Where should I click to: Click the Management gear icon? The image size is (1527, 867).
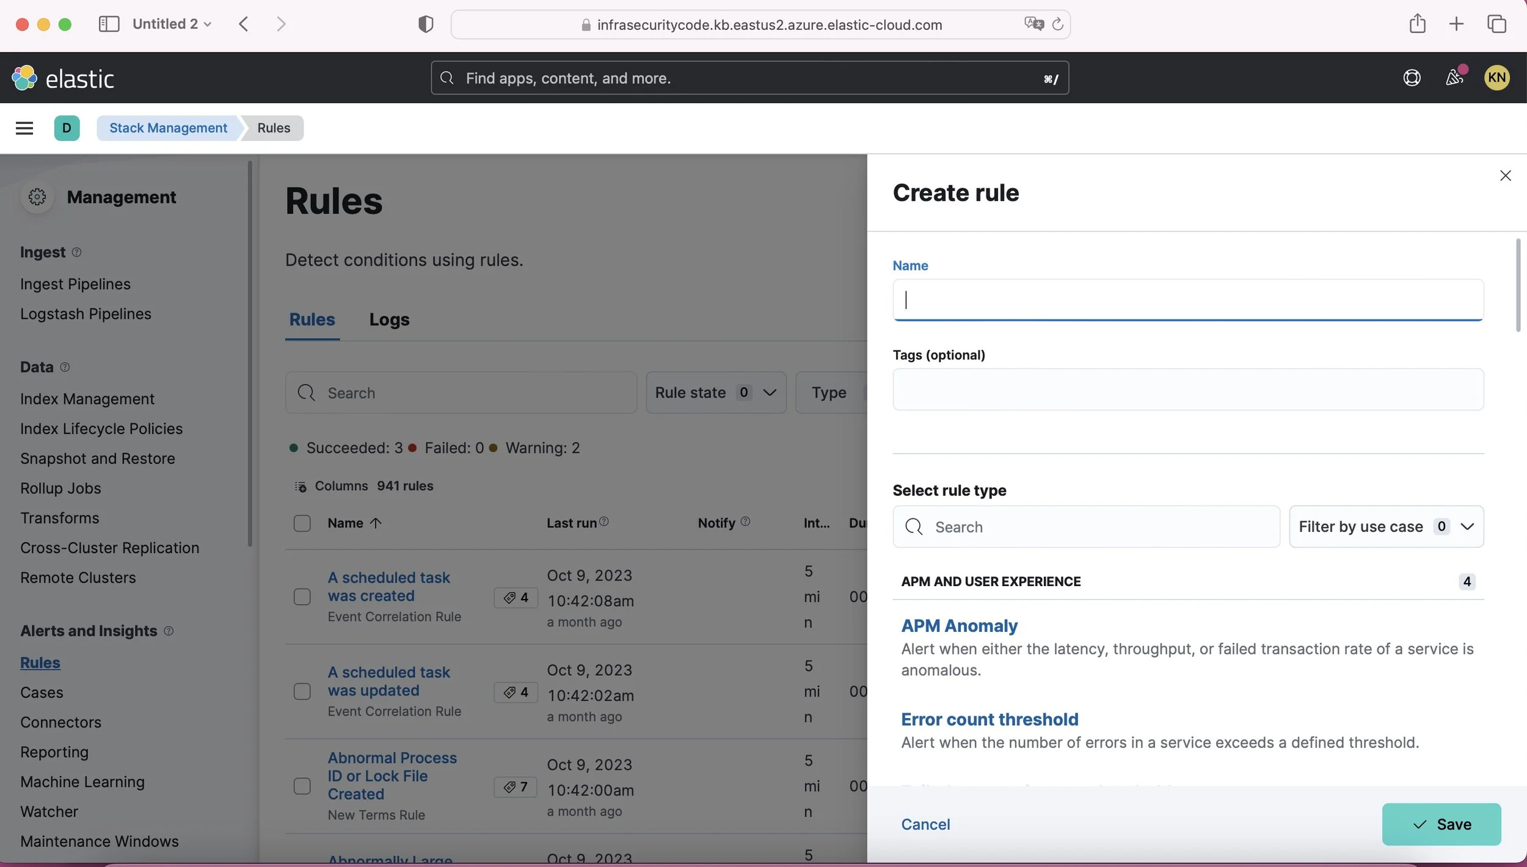pos(38,197)
